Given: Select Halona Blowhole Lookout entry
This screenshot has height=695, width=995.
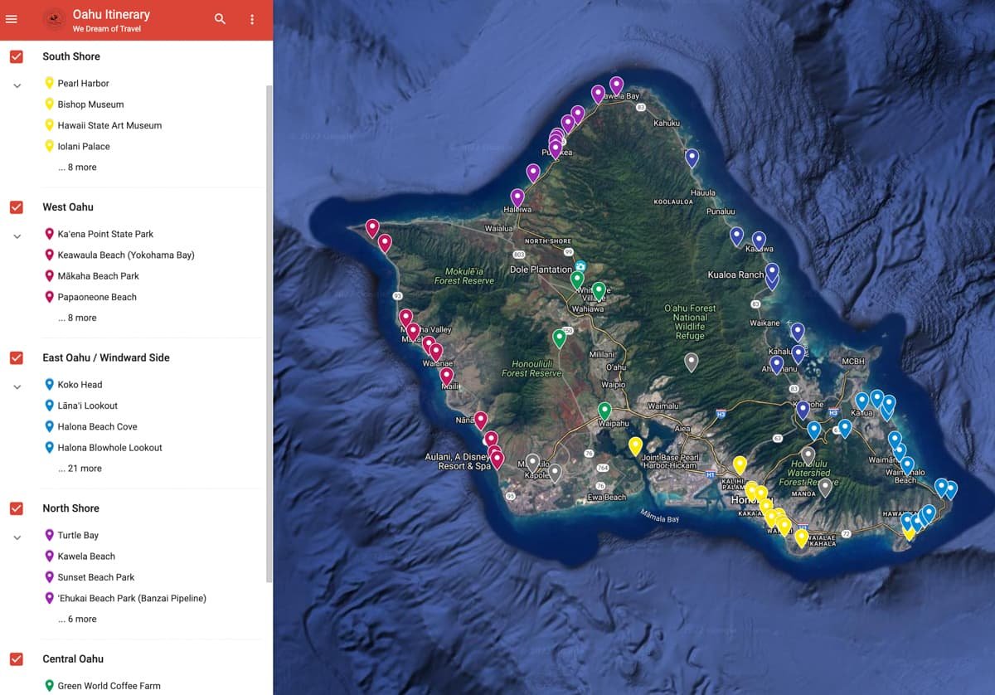Looking at the screenshot, I should (109, 448).
